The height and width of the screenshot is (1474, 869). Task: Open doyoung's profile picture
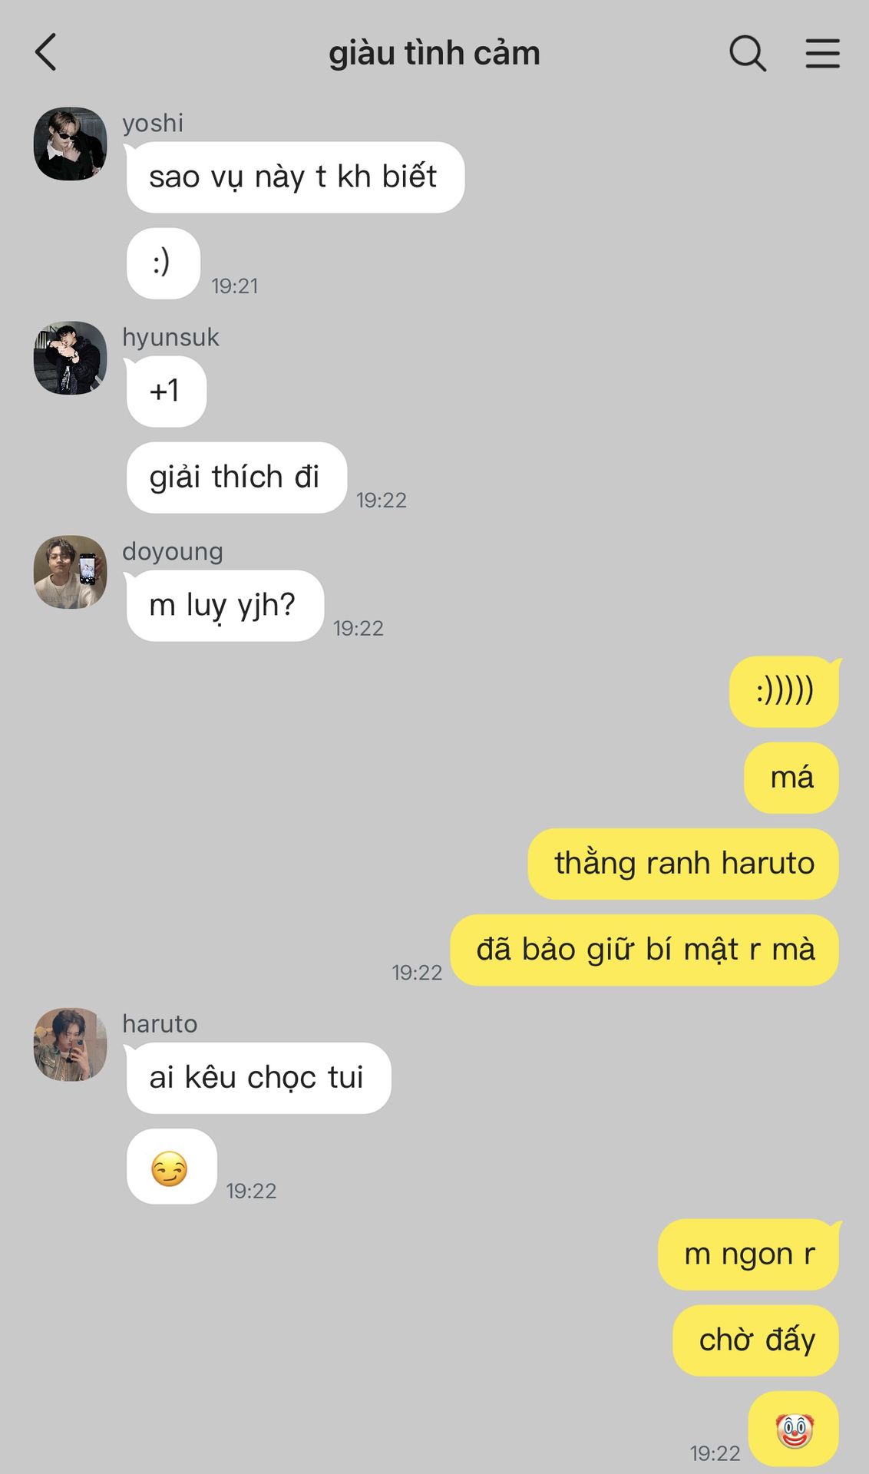click(x=70, y=572)
